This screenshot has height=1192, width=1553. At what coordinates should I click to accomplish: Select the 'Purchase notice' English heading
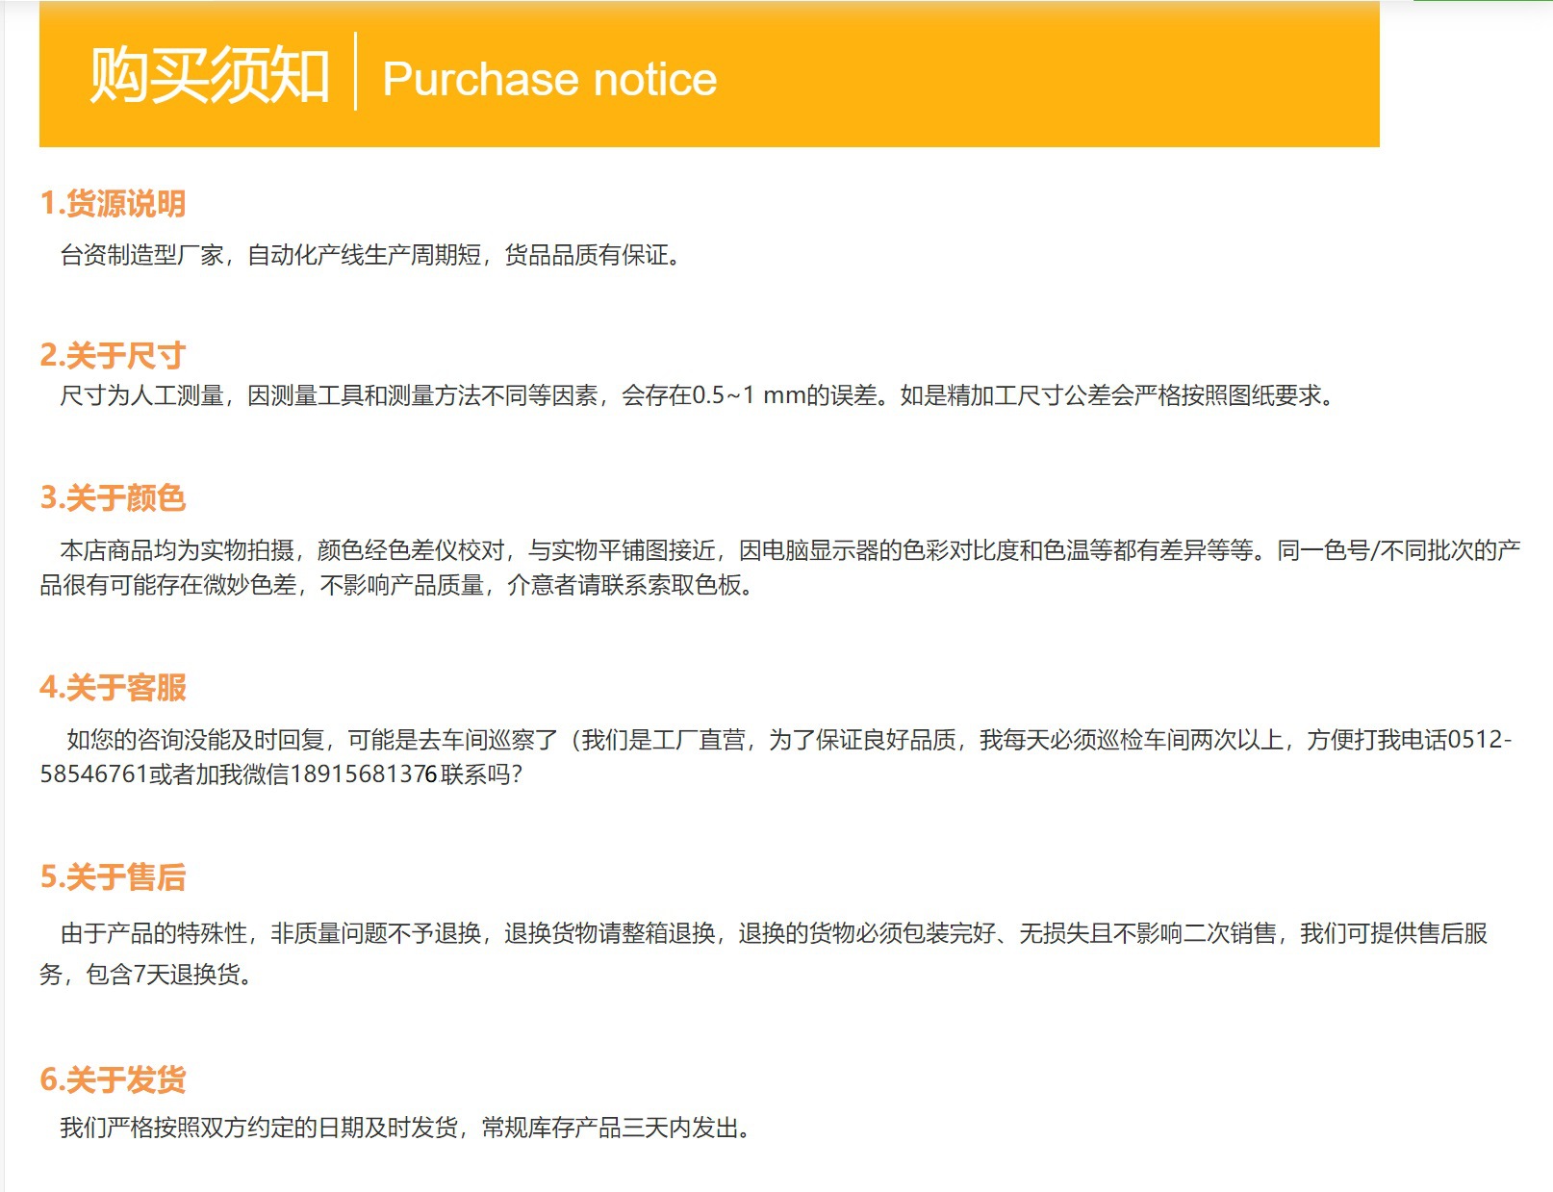549,79
